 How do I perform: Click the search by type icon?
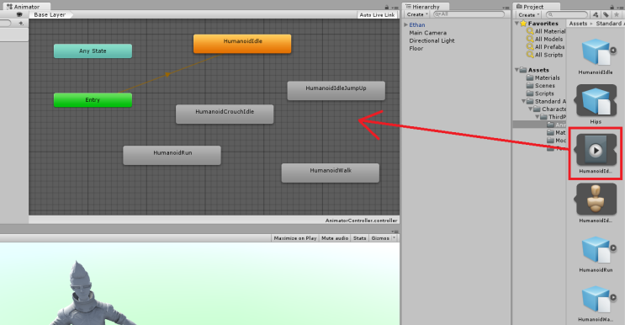[x=596, y=15]
